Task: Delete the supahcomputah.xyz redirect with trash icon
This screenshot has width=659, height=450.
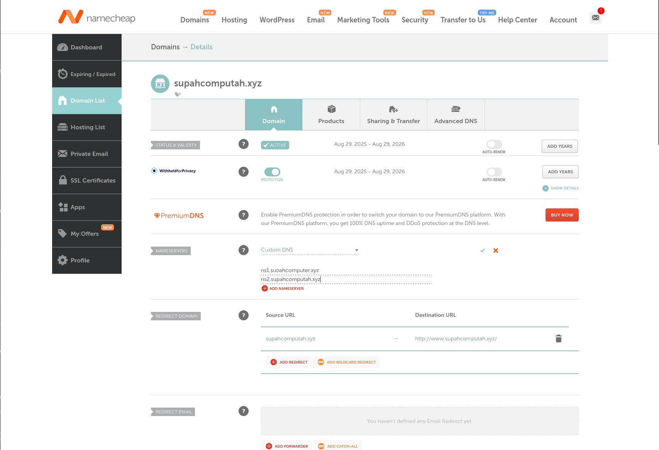Action: click(558, 338)
